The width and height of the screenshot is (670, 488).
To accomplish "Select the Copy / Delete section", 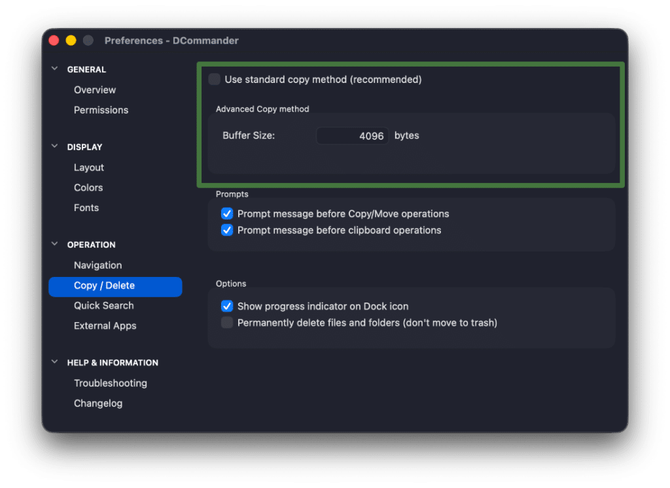I will pos(103,286).
